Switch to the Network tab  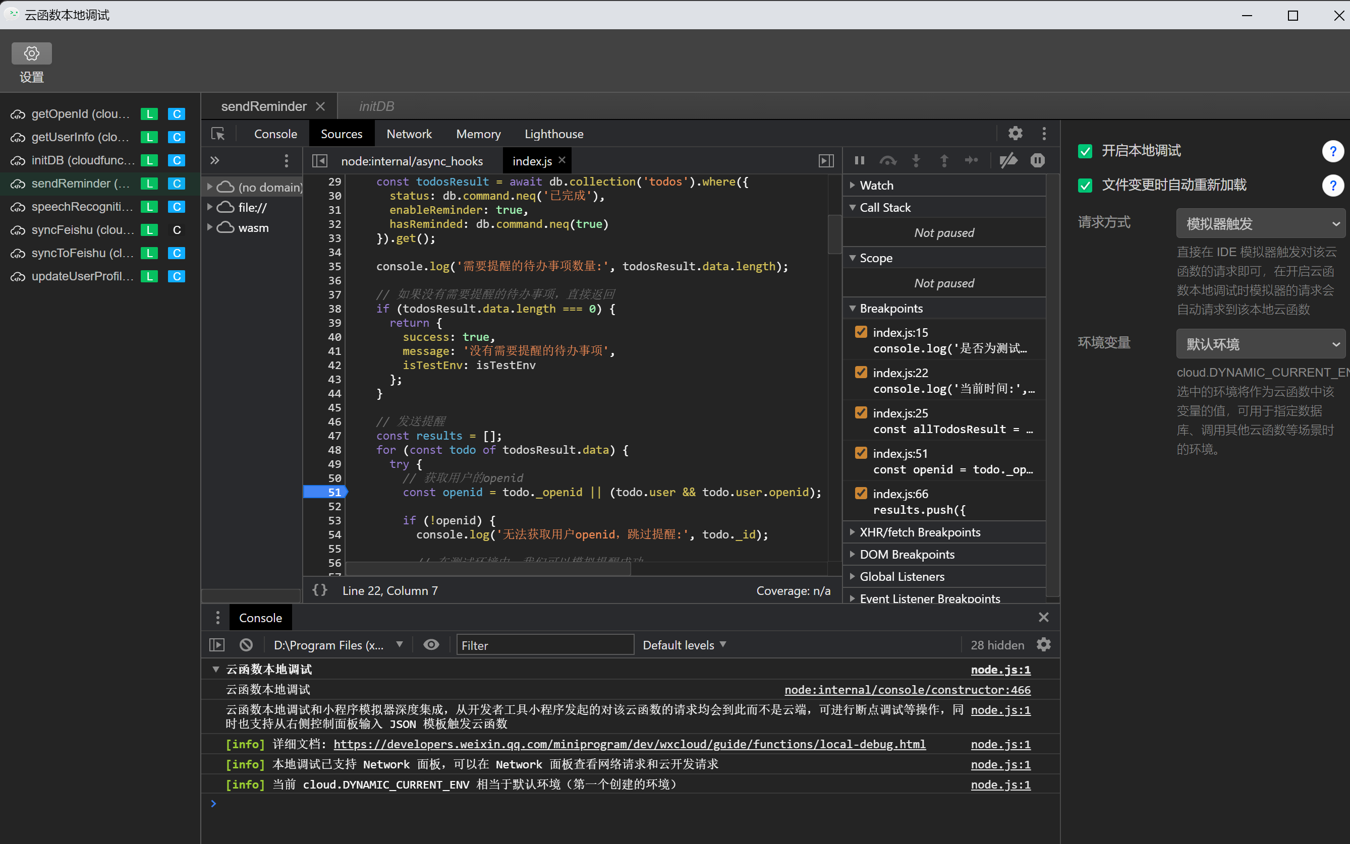(409, 134)
